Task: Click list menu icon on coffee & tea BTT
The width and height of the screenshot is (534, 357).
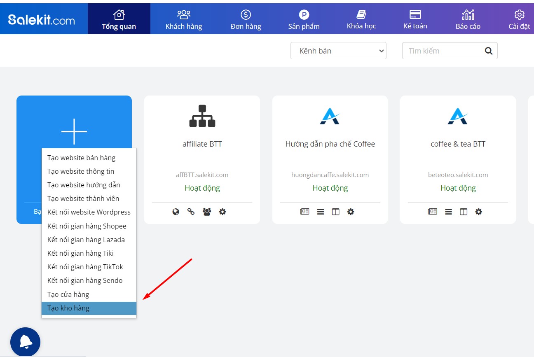Action: 448,212
